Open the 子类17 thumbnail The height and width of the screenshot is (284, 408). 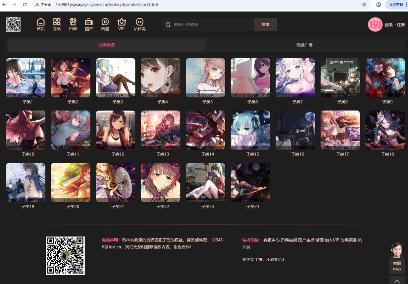(x=340, y=130)
